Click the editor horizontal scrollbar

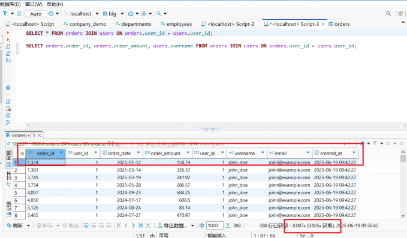pos(216,125)
